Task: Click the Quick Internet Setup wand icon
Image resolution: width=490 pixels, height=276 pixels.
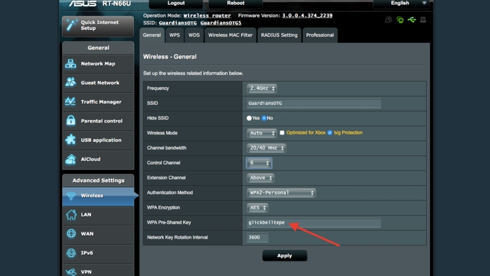Action: tap(71, 25)
